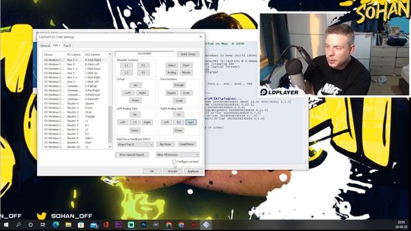Select the Pad 1 tab
The width and height of the screenshot is (411, 231).
pyautogui.click(x=57, y=46)
